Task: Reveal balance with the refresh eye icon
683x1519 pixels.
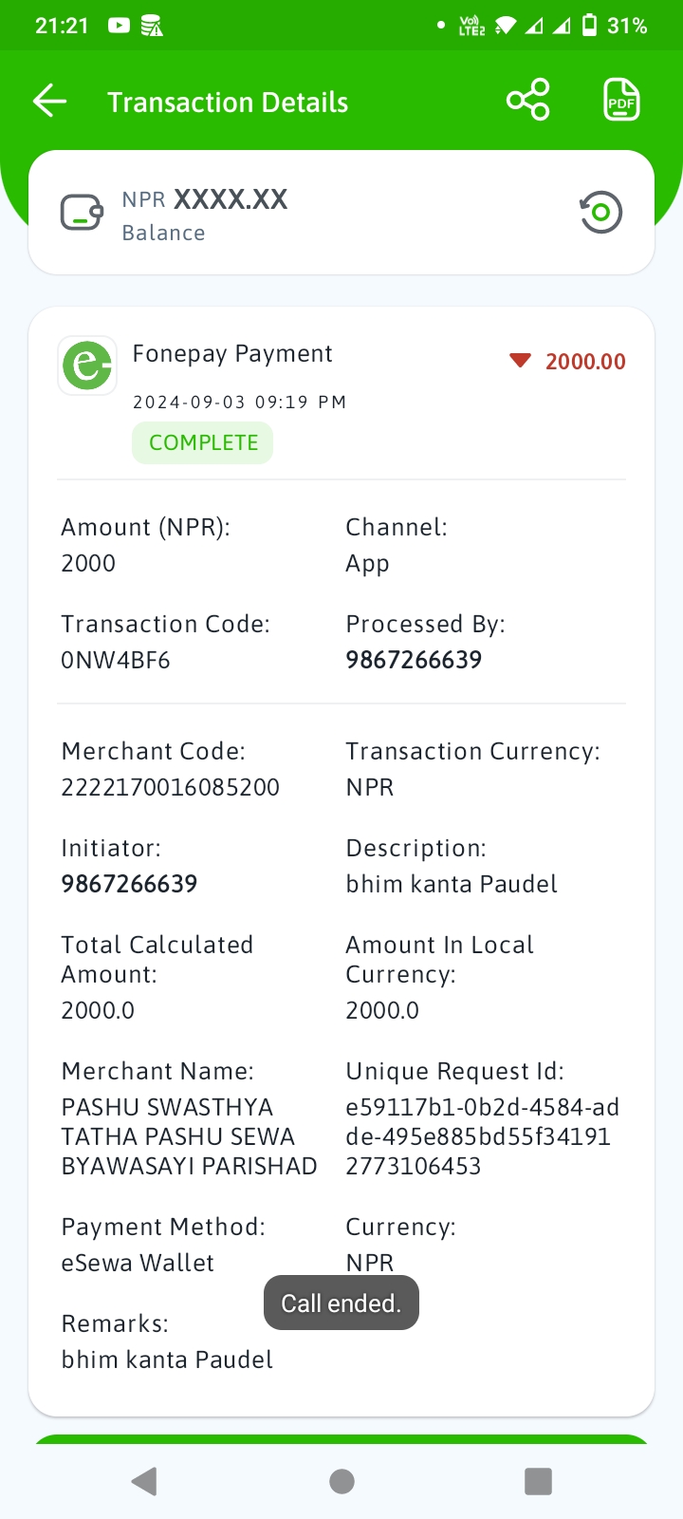Action: (x=601, y=212)
